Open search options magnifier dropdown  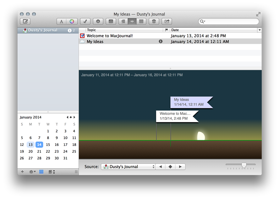point(202,22)
